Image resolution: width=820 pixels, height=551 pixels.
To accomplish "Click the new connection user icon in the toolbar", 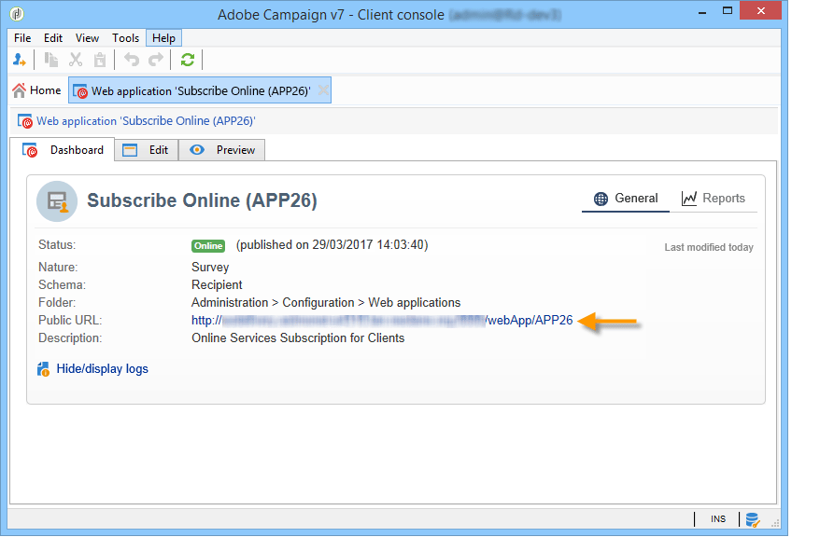I will [x=19, y=59].
